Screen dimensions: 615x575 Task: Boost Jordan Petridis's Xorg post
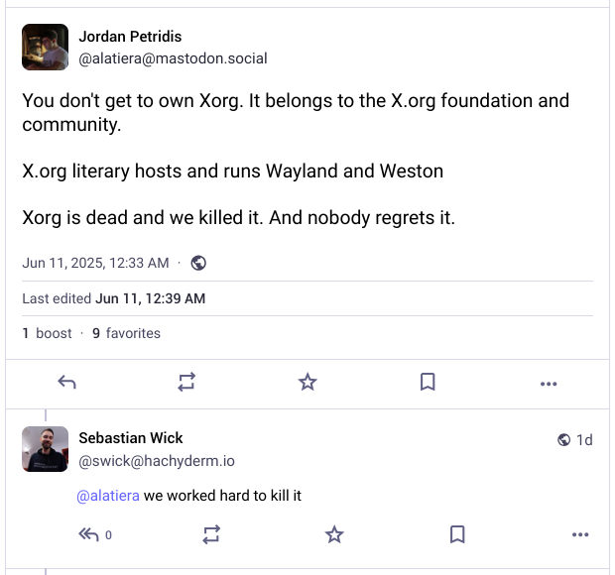[x=187, y=383]
